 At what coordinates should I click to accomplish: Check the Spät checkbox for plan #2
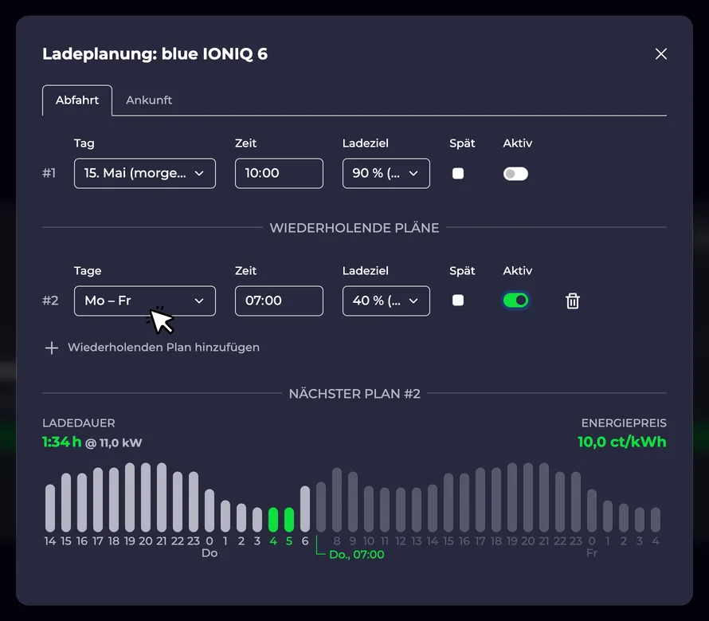click(458, 300)
